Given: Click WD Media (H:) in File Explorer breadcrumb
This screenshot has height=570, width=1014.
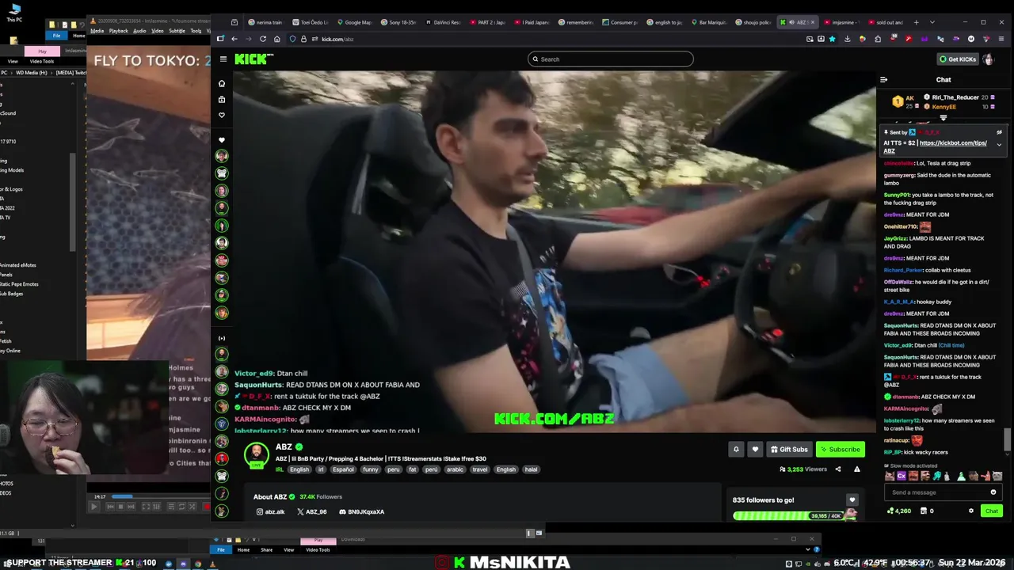Looking at the screenshot, I should click(31, 72).
